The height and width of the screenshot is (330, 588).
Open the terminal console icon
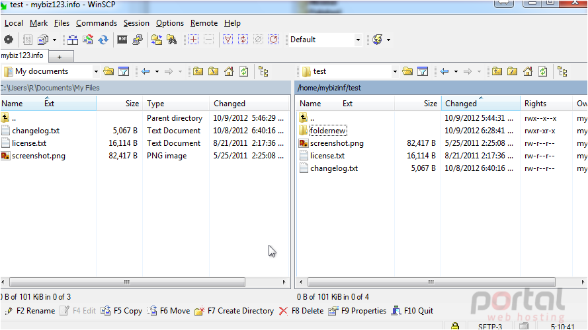(122, 40)
